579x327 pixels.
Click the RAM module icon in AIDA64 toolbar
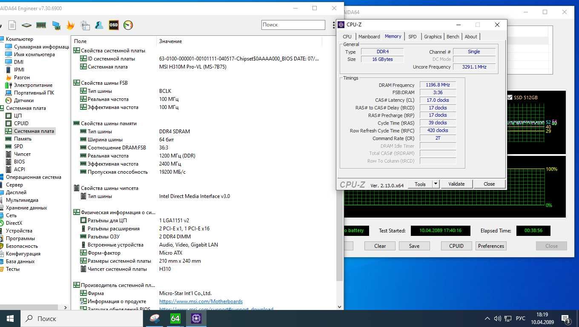point(41,25)
